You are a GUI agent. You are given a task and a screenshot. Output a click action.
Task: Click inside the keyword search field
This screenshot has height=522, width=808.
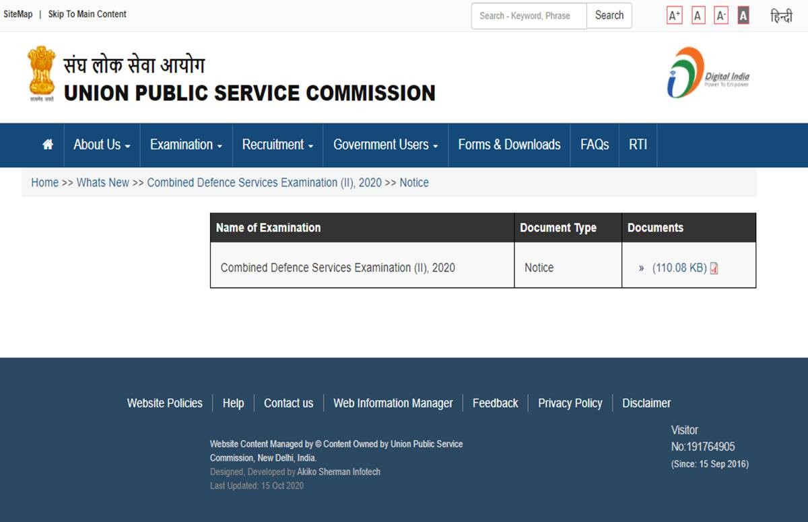click(x=529, y=15)
